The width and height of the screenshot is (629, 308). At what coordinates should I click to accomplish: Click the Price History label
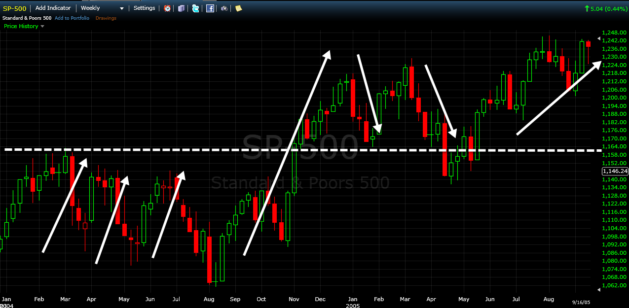point(21,27)
